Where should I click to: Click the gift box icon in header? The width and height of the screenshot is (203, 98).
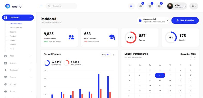(150, 6)
